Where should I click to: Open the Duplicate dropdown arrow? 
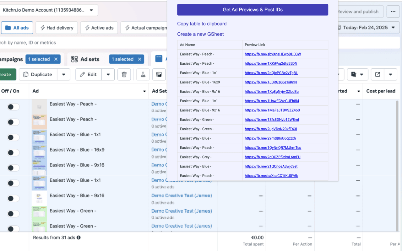coord(63,74)
